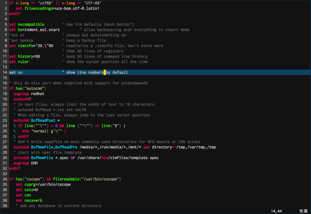Viewport: 311px width, 214px height.
Task: Click line number 1 in the gutter
Action: click(x=6, y=3)
